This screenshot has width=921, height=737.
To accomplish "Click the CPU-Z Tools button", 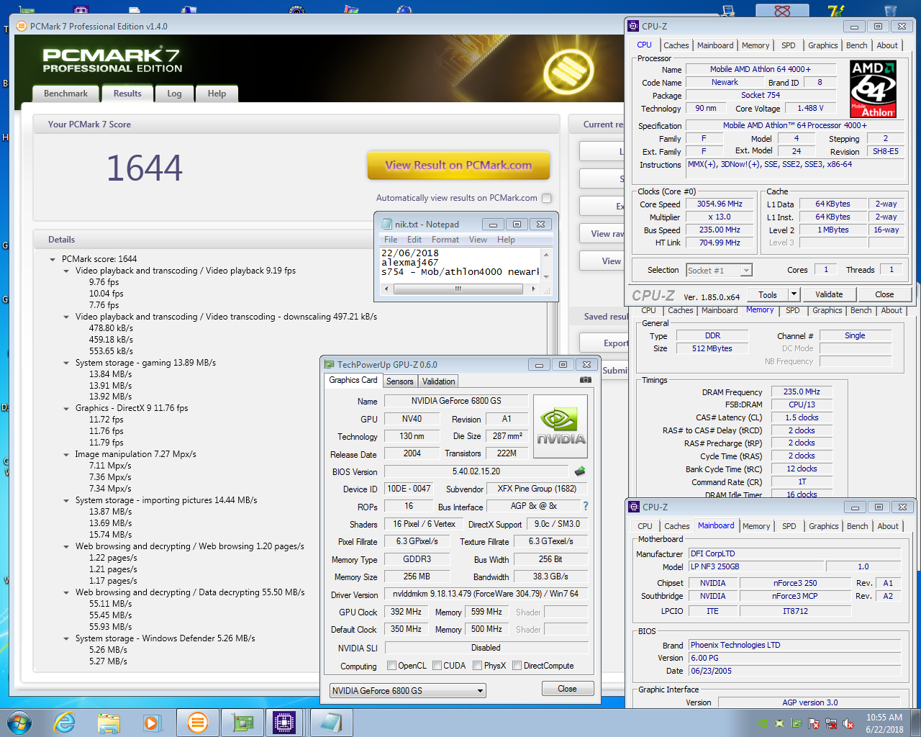I will (768, 294).
